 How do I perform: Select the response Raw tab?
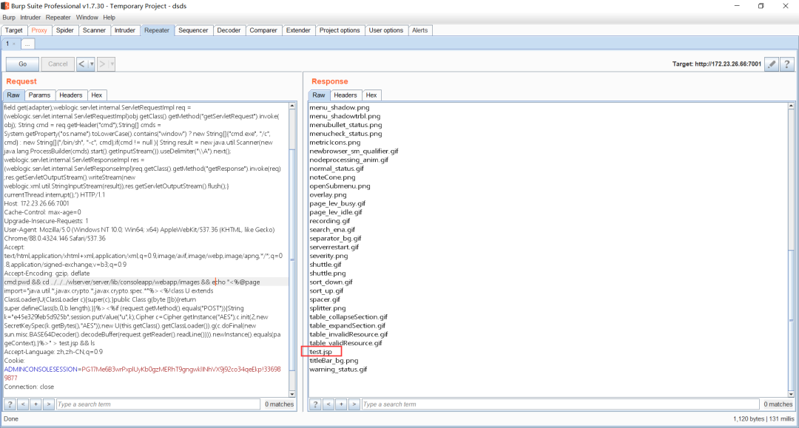[x=318, y=95]
